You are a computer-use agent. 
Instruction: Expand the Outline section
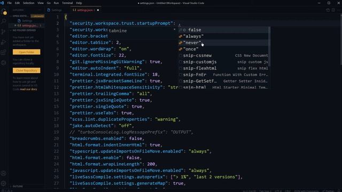pyautogui.click(x=18, y=186)
